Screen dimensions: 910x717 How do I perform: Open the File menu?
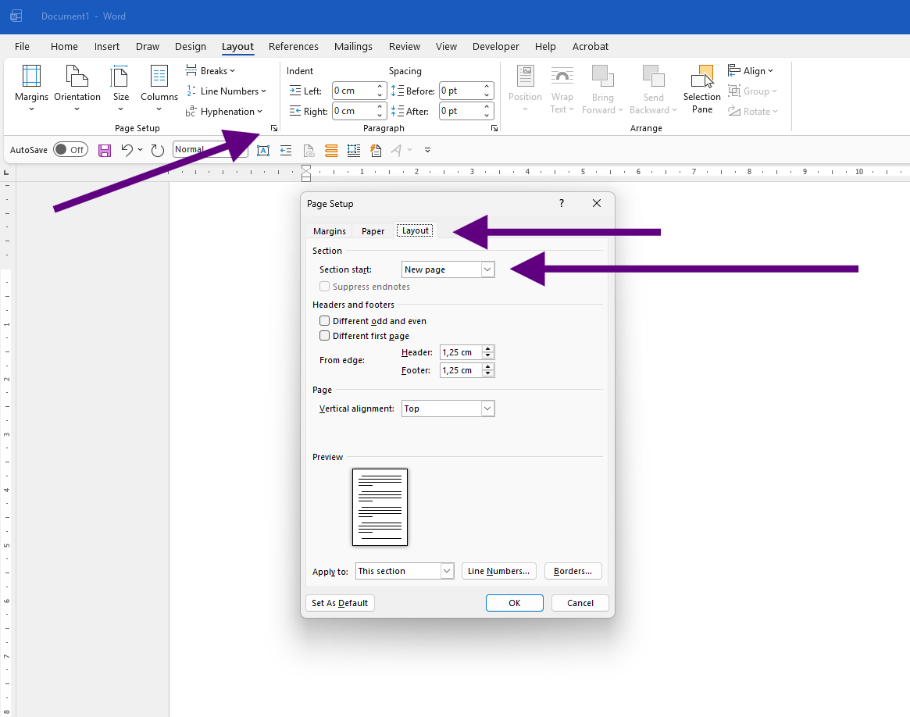(22, 46)
